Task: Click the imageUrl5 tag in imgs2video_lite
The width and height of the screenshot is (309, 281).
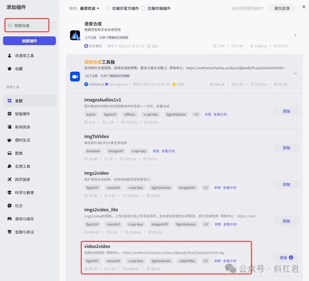Action: [159, 224]
